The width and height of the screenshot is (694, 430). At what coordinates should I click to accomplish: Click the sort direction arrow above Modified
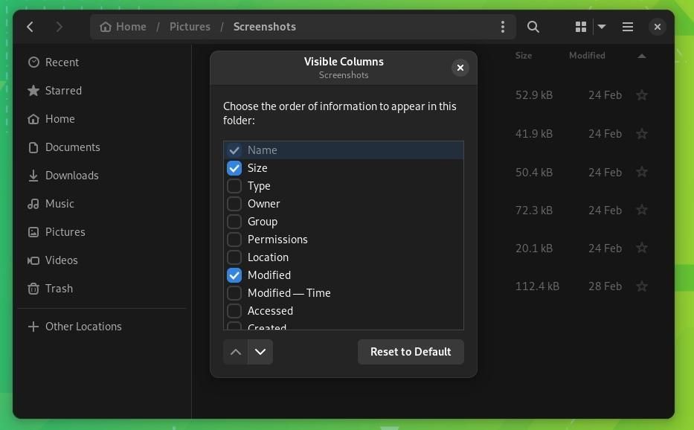pos(640,55)
